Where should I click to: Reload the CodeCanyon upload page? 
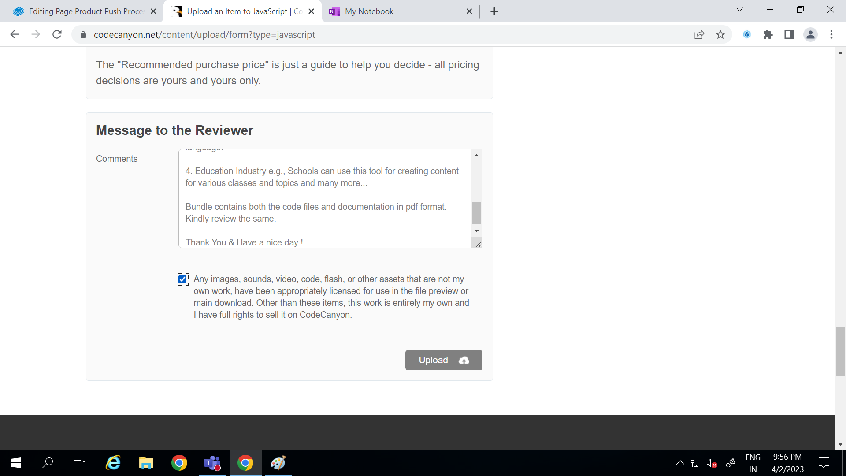coord(57,34)
